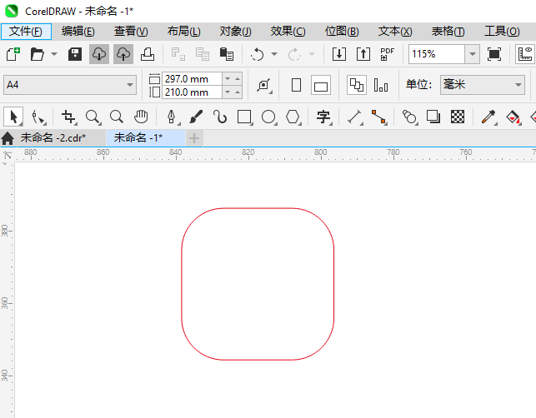
Task: Open the 位图(B) menu
Action: coord(342,32)
